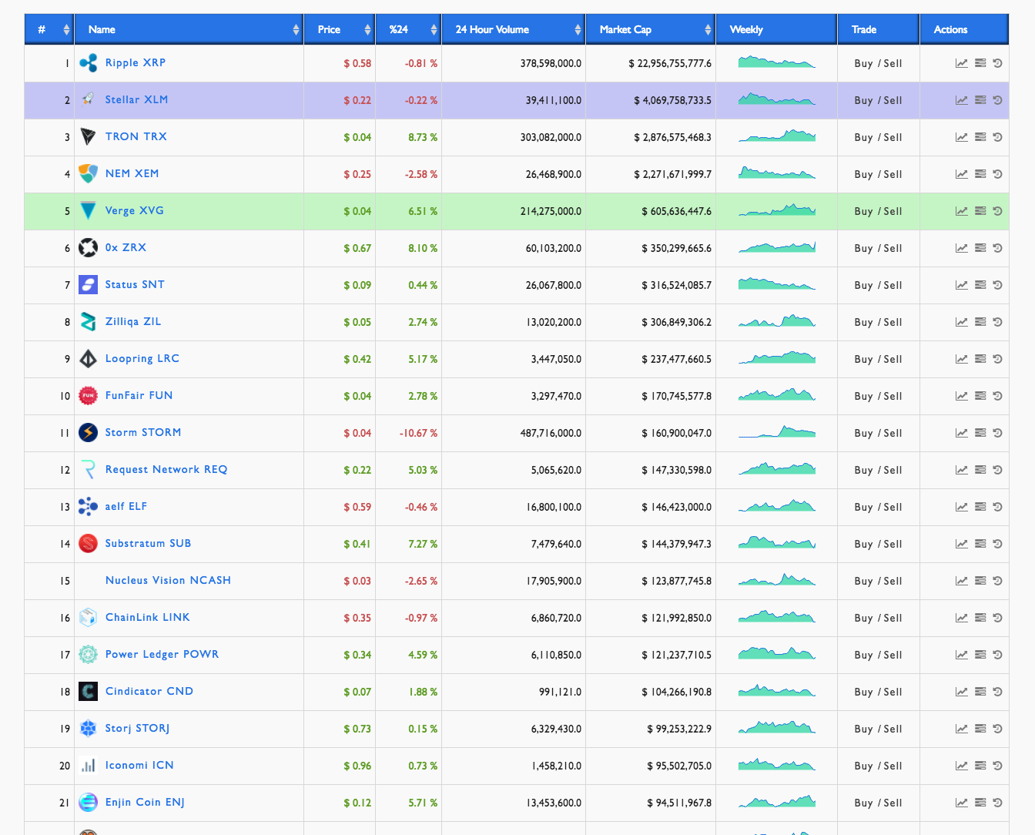The width and height of the screenshot is (1035, 835).
Task: Click the Substratum red coin logo
Action: tap(89, 544)
